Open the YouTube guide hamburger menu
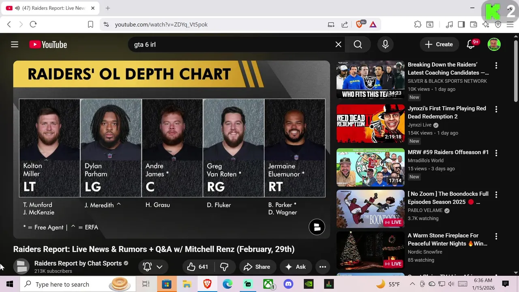The width and height of the screenshot is (519, 292). coord(15,45)
